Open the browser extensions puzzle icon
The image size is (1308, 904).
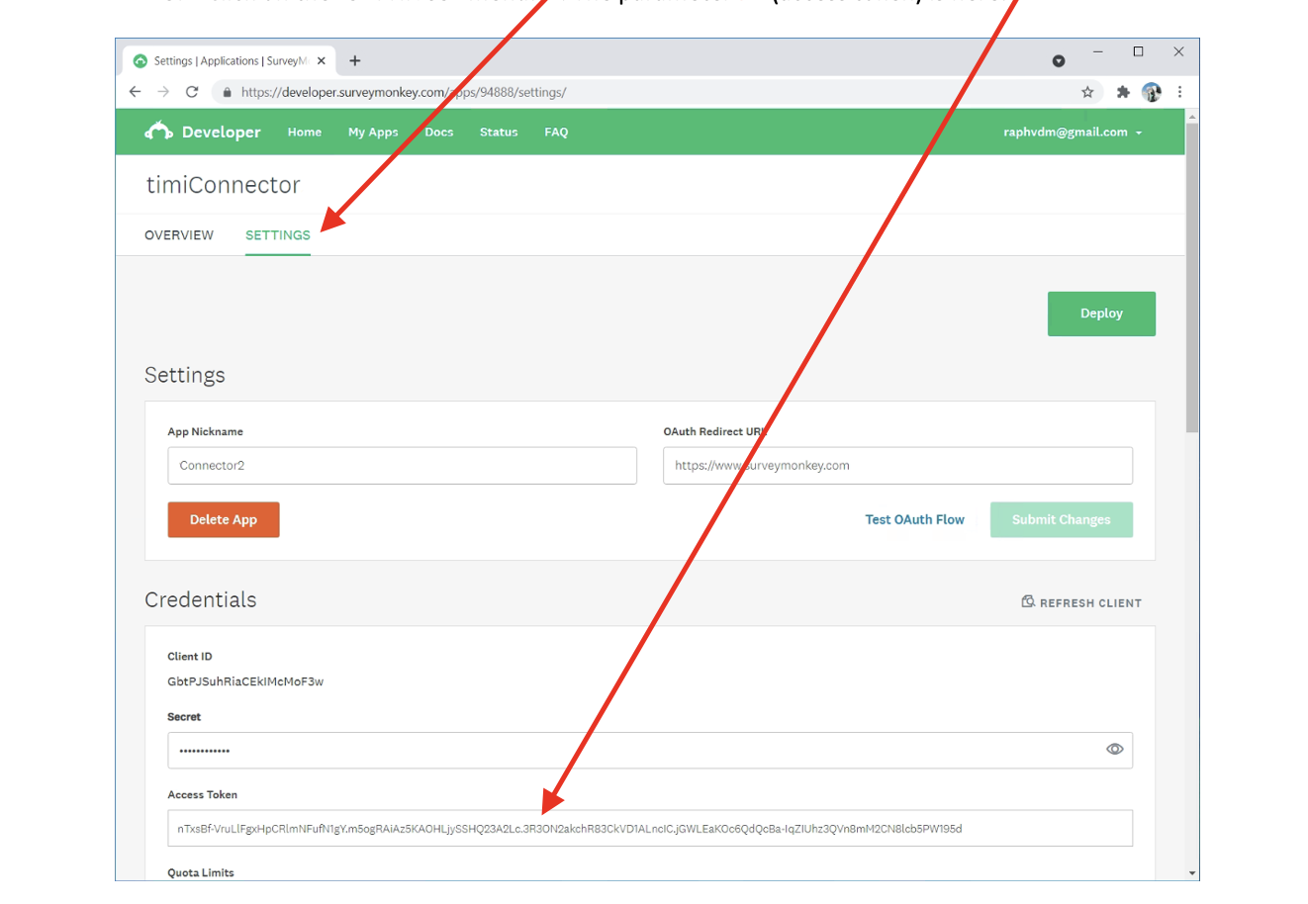point(1123,92)
